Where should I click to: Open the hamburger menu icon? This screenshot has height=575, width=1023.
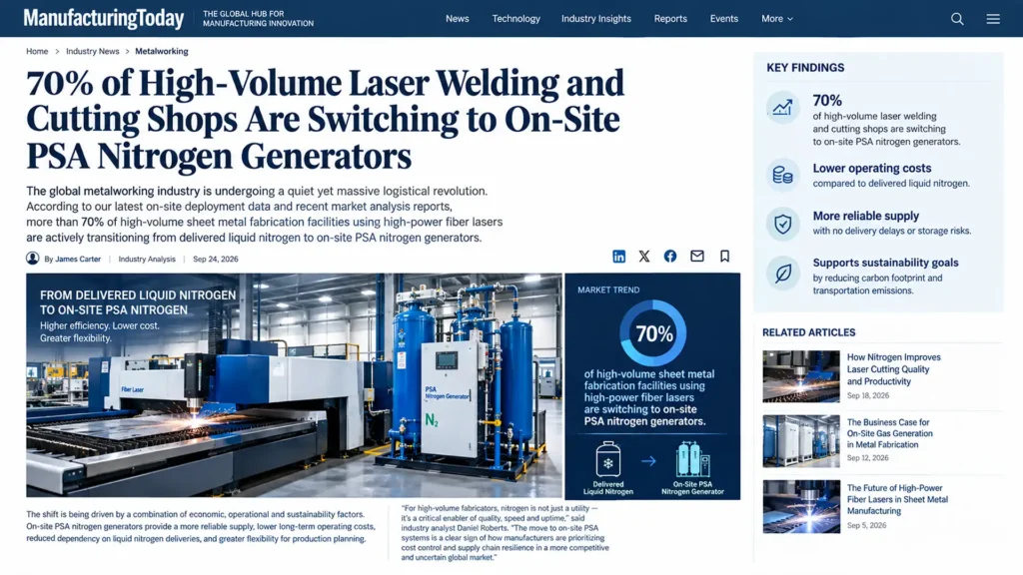pyautogui.click(x=993, y=19)
